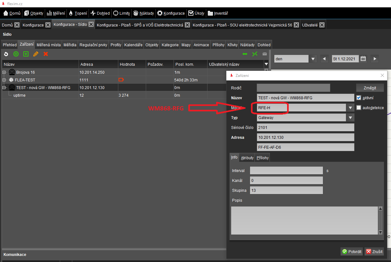The height and width of the screenshot is (262, 391).
Task: Click the Skupina input field
Action: coord(286,190)
